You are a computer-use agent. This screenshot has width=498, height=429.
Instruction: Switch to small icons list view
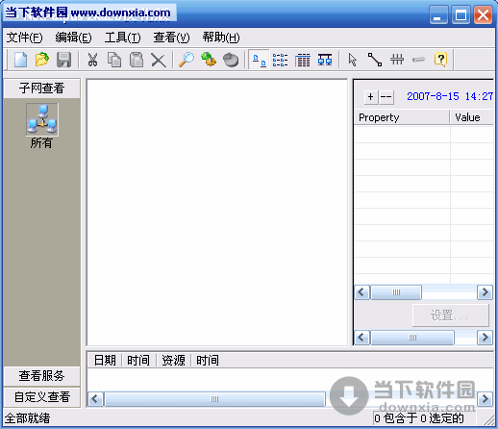(x=280, y=60)
